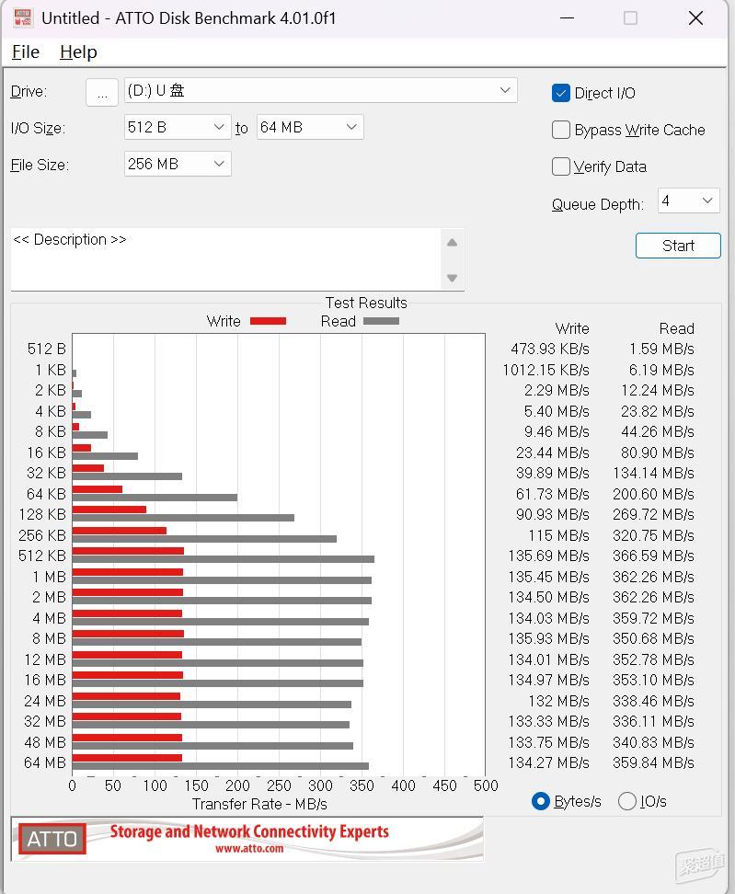Click the 200.60 MB/s read result
Viewport: 735px width, 894px height.
(653, 494)
